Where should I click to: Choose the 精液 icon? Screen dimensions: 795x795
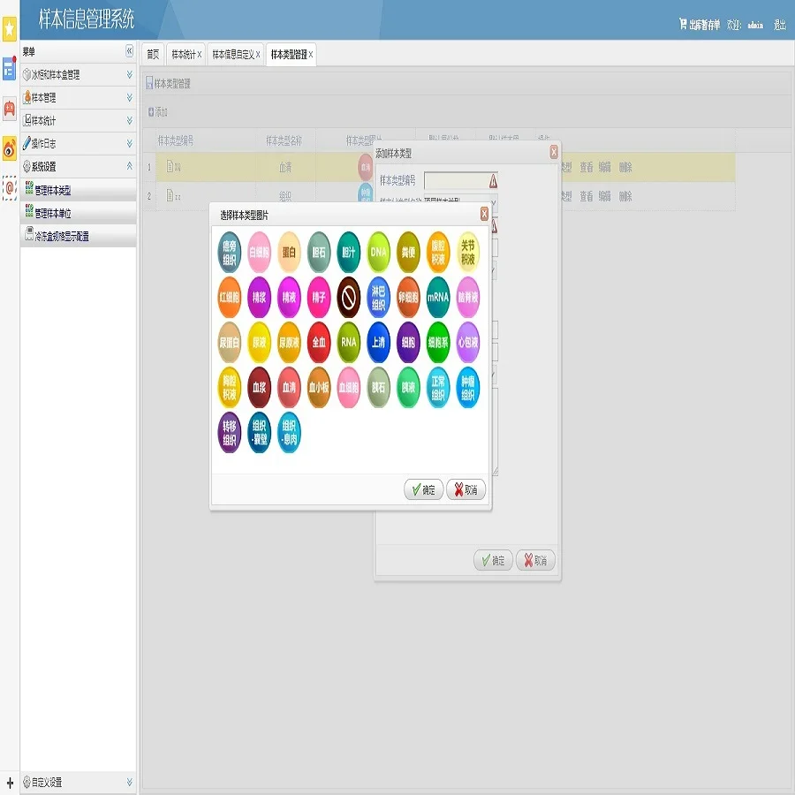coord(289,297)
